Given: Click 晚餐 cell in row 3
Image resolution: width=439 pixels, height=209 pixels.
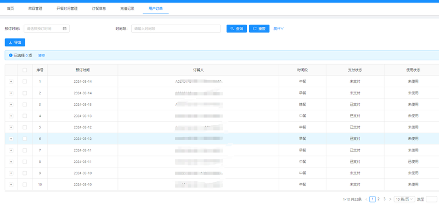Looking at the screenshot, I should 302,104.
